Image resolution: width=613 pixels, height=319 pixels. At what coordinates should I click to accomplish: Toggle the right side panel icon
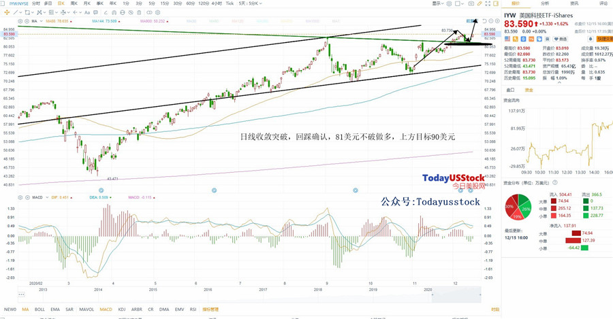pos(496,3)
